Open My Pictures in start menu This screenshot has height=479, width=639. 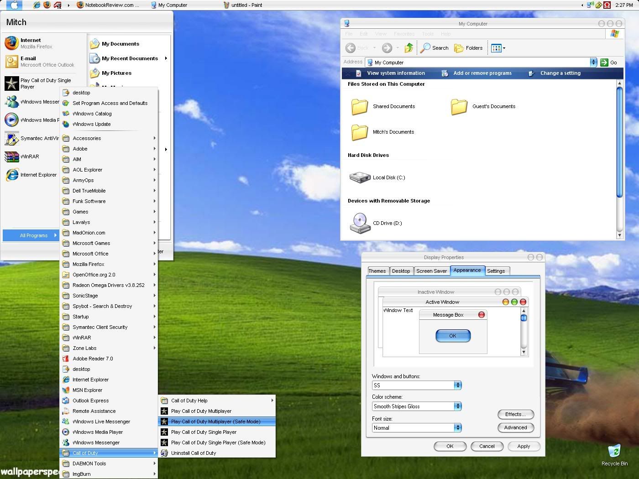coord(111,73)
